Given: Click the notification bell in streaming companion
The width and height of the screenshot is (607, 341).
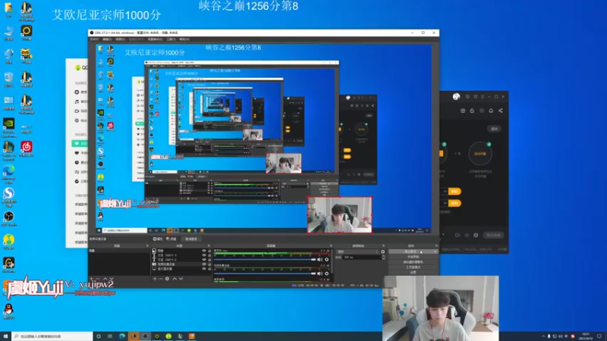Looking at the screenshot, I should [491, 111].
